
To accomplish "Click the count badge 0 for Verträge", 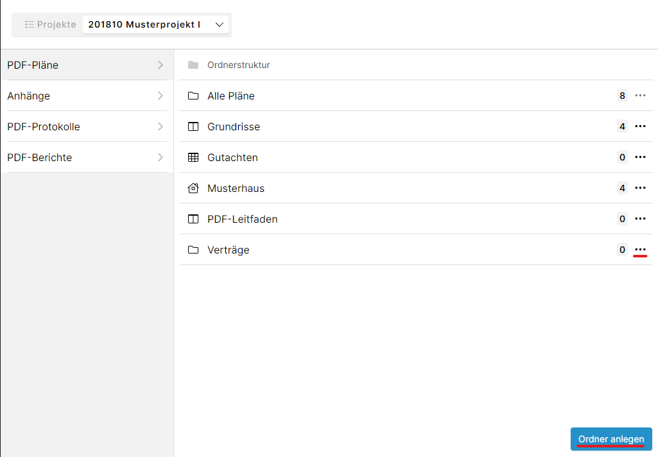I will click(x=622, y=250).
